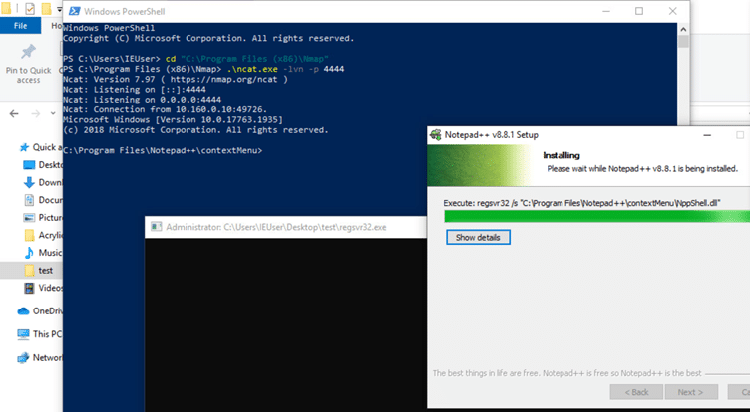Click the Pin to Quick access pushpin icon
The height and width of the screenshot is (412, 750).
[x=28, y=51]
